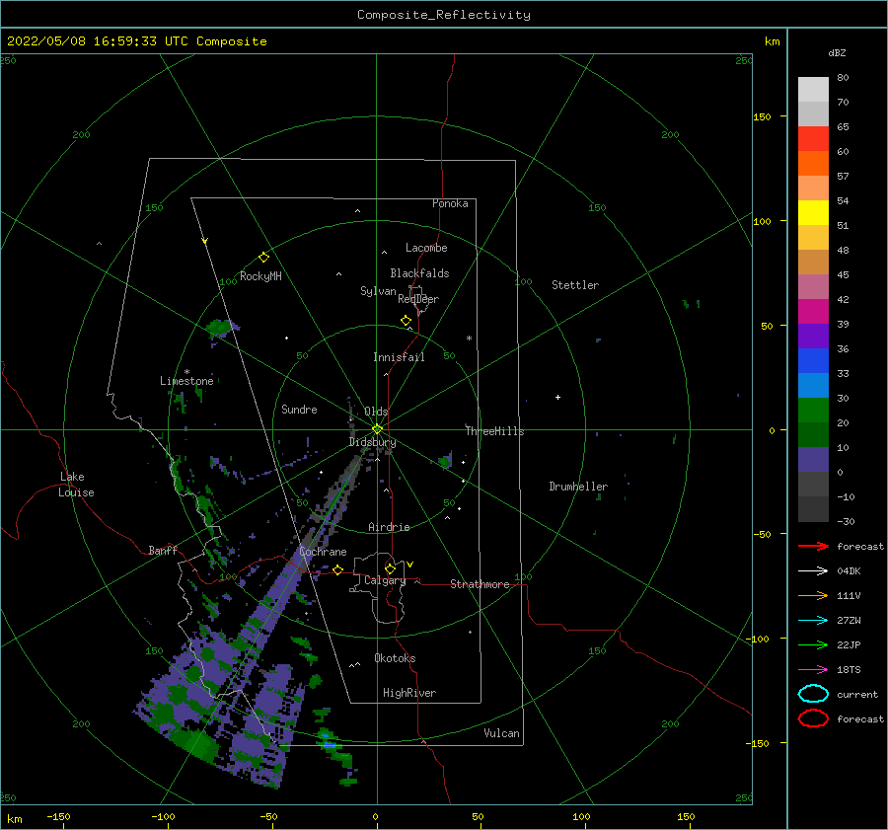Select the 65 dBZ red swatch
This screenshot has width=888, height=830.
813,139
